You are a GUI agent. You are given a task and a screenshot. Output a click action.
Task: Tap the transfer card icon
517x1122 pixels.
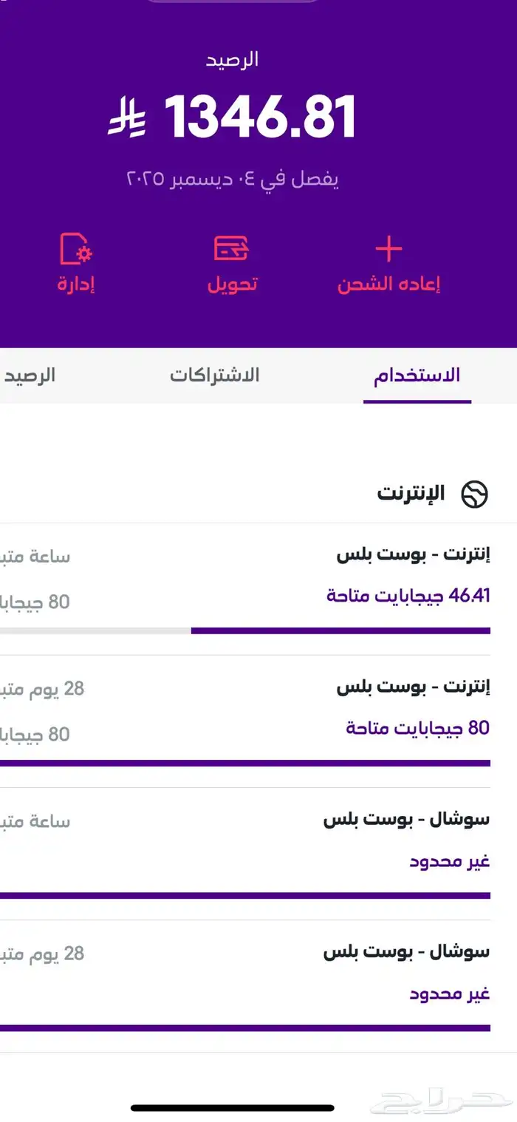231,248
